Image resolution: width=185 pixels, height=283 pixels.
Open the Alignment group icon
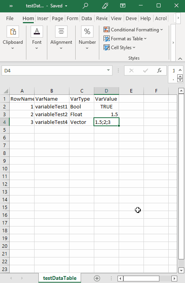pos(61,32)
